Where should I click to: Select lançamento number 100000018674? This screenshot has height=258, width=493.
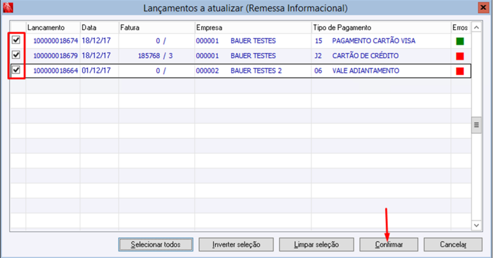(x=56, y=41)
